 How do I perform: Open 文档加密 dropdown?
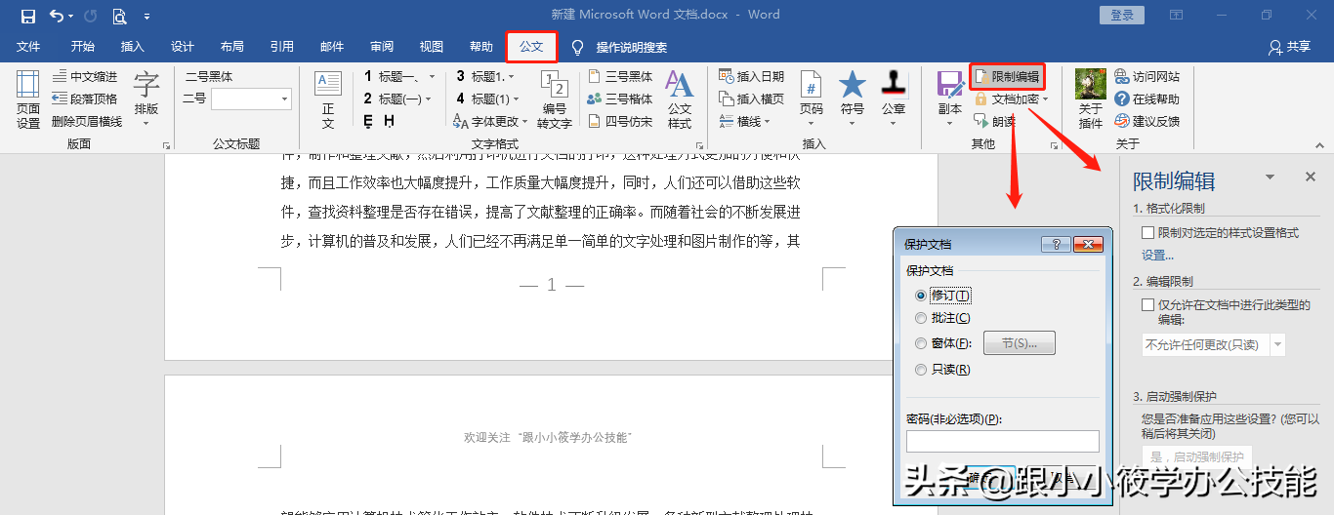click(x=1011, y=99)
